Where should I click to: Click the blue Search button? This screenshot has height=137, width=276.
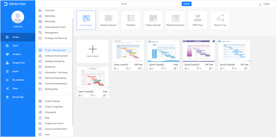pos(186,4)
